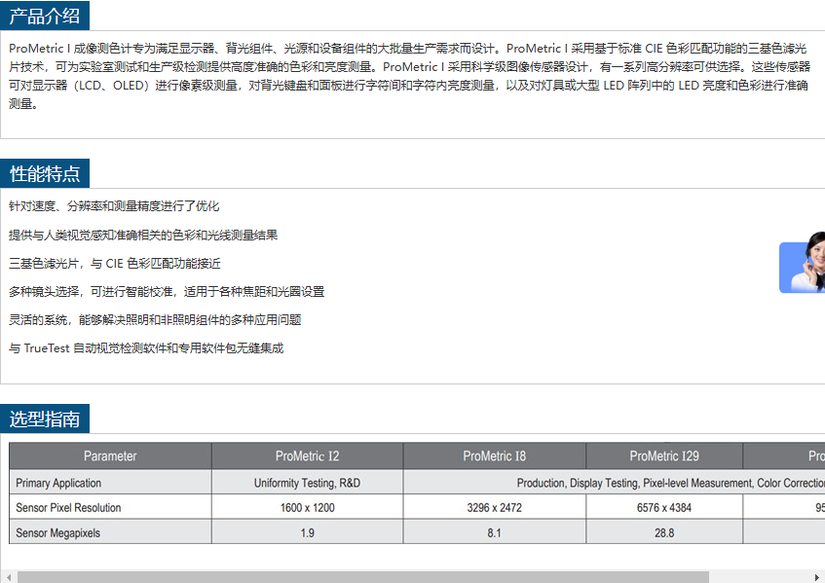Click the ProMetric I8 column header
This screenshot has height=583, width=825.
(494, 456)
